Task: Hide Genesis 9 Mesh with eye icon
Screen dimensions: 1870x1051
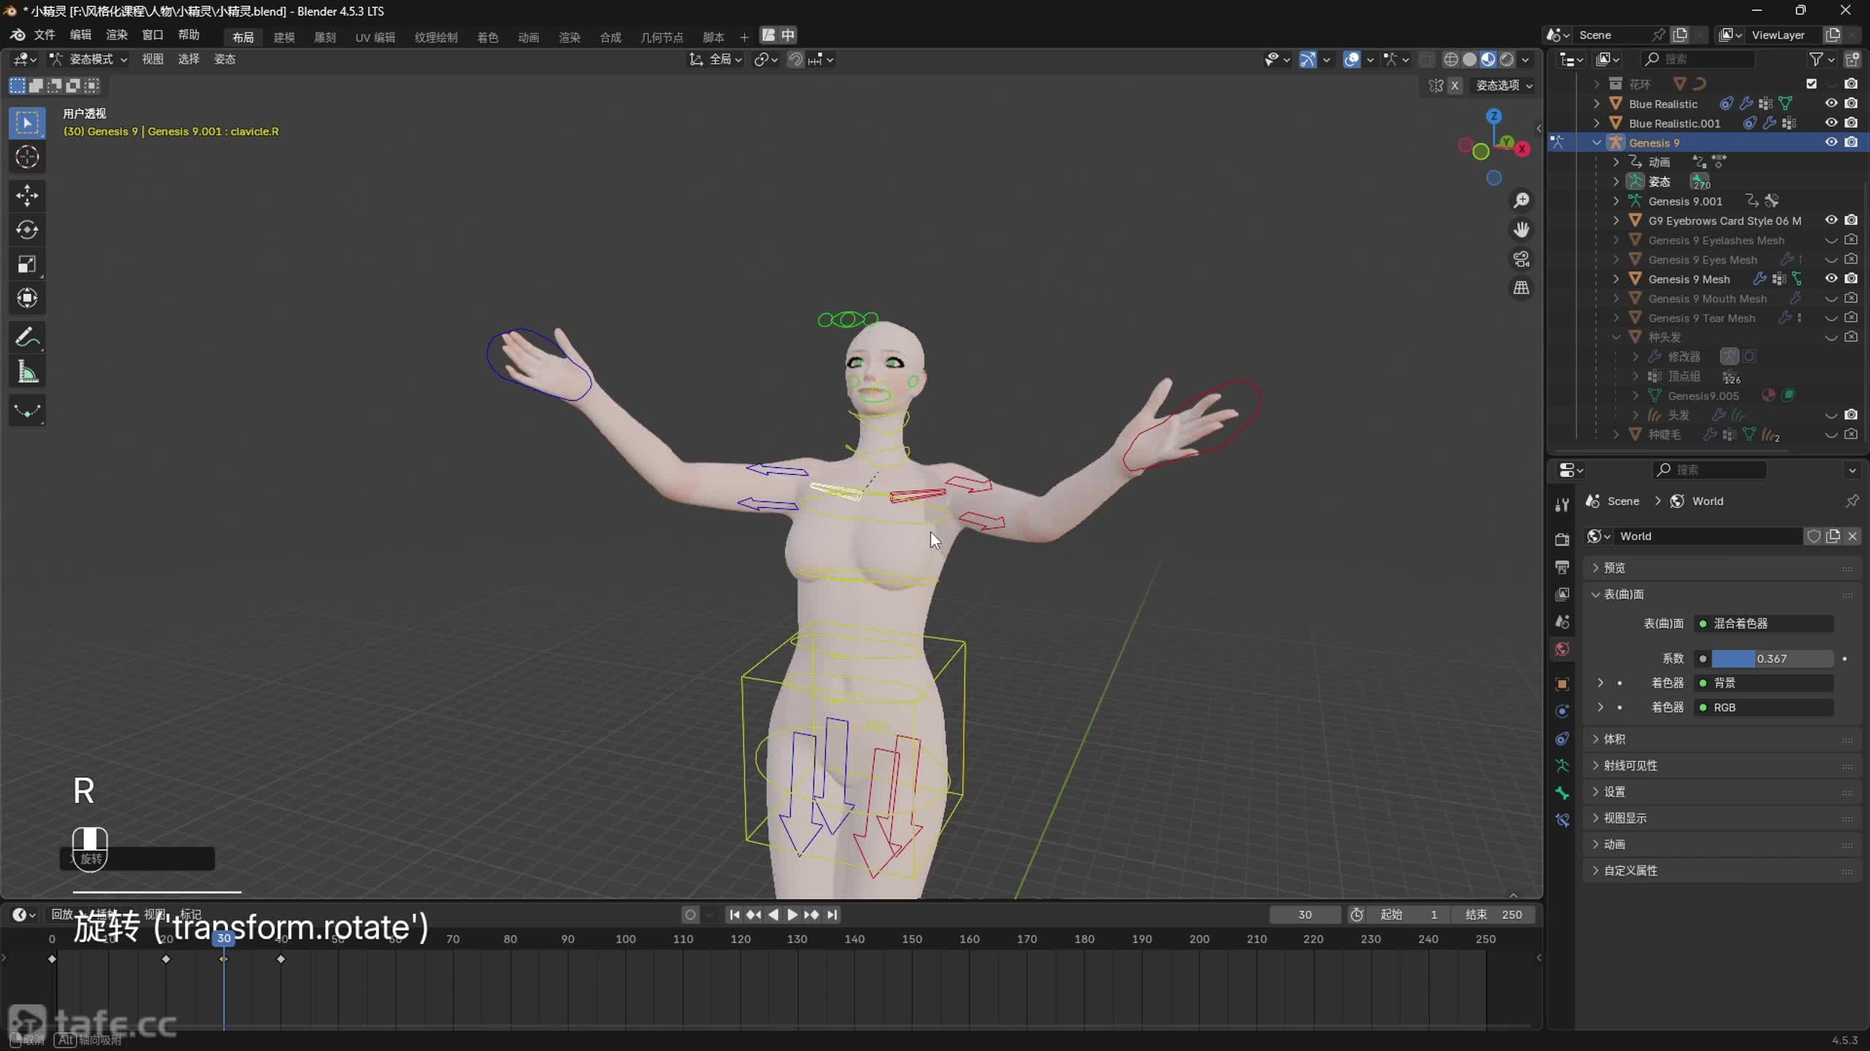Action: pyautogui.click(x=1831, y=279)
